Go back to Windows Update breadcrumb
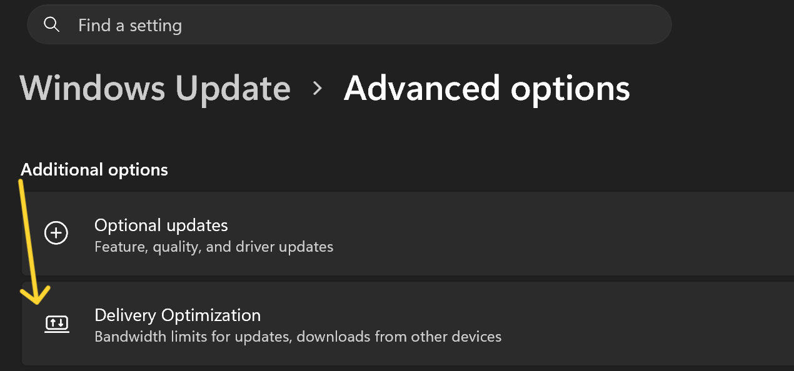This screenshot has height=371, width=794. pyautogui.click(x=155, y=88)
